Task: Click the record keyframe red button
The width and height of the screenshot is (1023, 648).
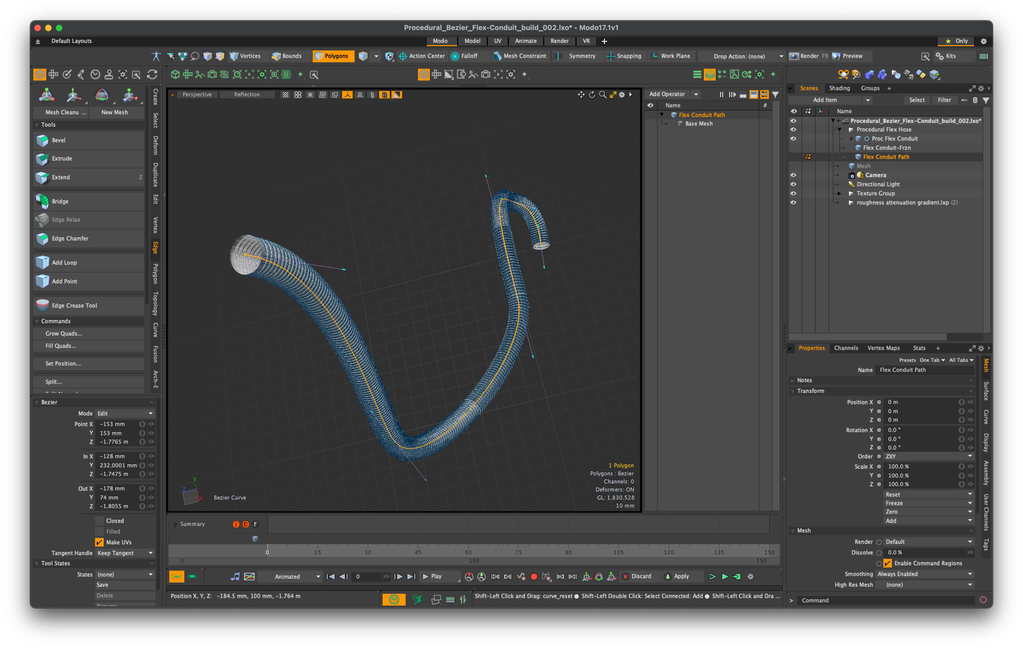Action: (534, 577)
